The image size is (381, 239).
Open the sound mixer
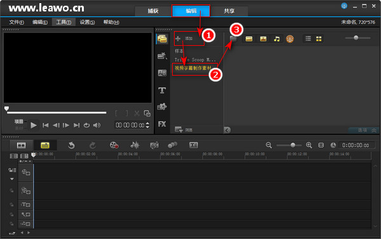coord(135,145)
